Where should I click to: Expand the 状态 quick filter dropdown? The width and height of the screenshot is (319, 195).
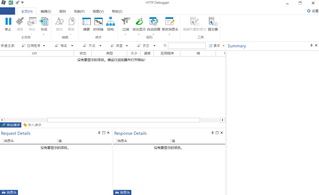[155, 46]
